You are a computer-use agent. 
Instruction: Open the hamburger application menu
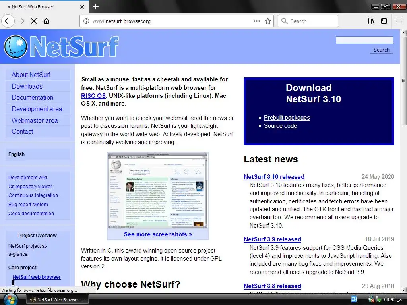399,21
